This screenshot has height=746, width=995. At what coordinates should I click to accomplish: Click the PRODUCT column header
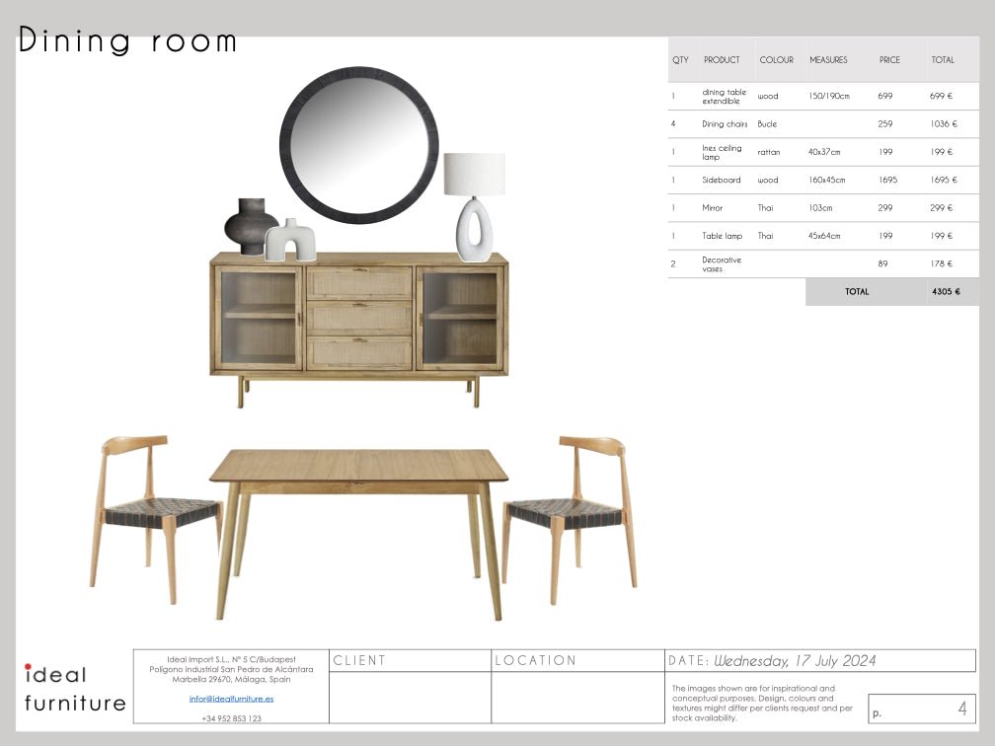722,60
